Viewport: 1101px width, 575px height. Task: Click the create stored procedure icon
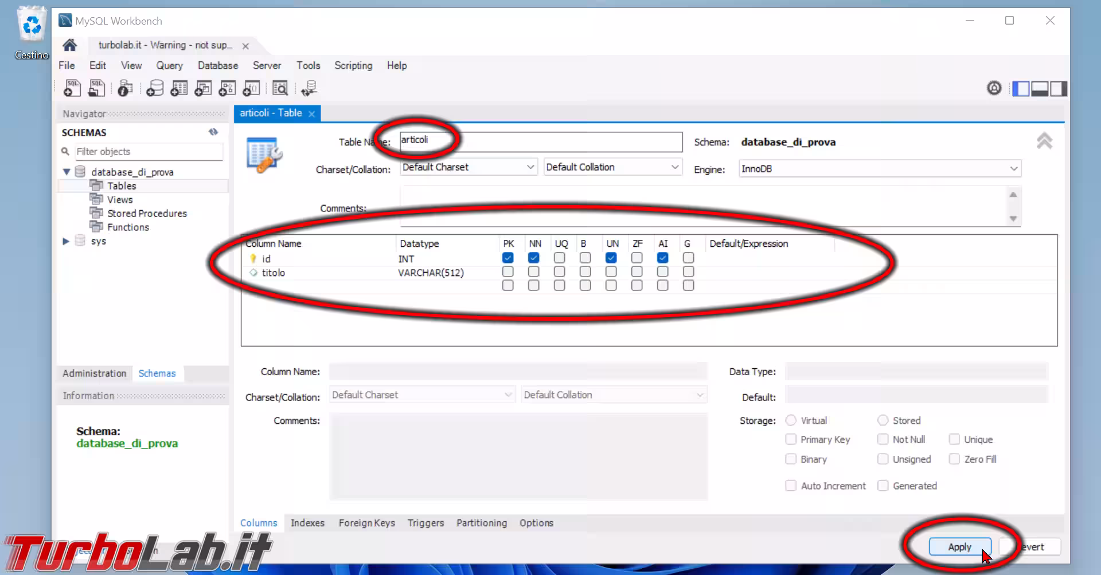tap(227, 88)
